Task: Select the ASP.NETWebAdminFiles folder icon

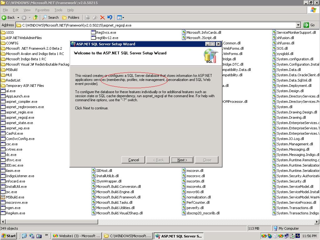Action: (x=3, y=38)
